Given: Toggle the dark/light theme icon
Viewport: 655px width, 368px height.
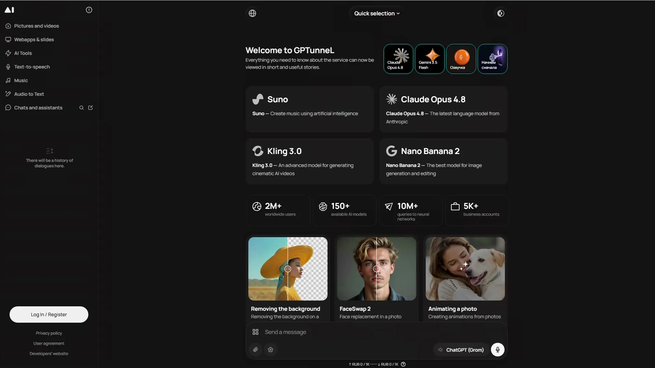Looking at the screenshot, I should (500, 13).
